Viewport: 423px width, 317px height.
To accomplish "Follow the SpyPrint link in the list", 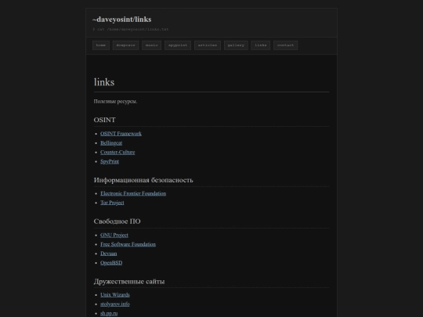I will click(110, 161).
